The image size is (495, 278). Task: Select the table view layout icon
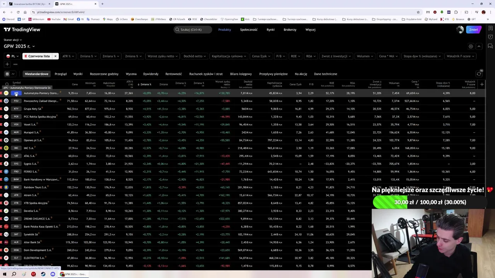pyautogui.click(x=7, y=74)
